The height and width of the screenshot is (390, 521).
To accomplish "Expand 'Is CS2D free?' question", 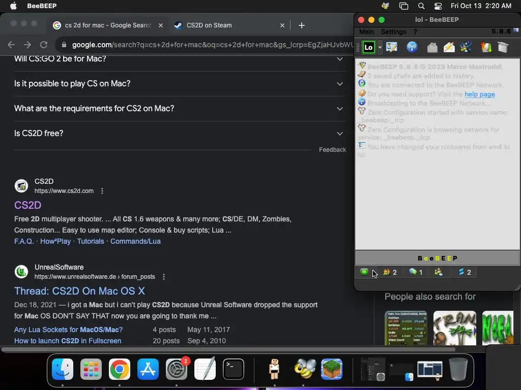I will [179, 134].
